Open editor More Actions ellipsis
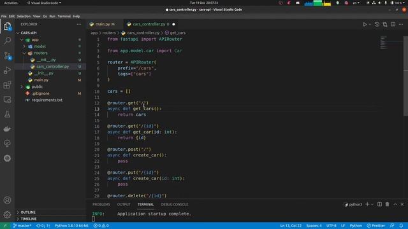Image resolution: width=408 pixels, height=229 pixels. pyautogui.click(x=401, y=24)
